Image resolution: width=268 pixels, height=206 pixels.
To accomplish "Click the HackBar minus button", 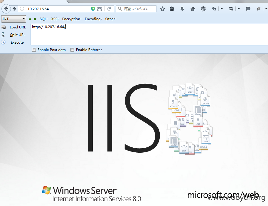I will (30, 19).
